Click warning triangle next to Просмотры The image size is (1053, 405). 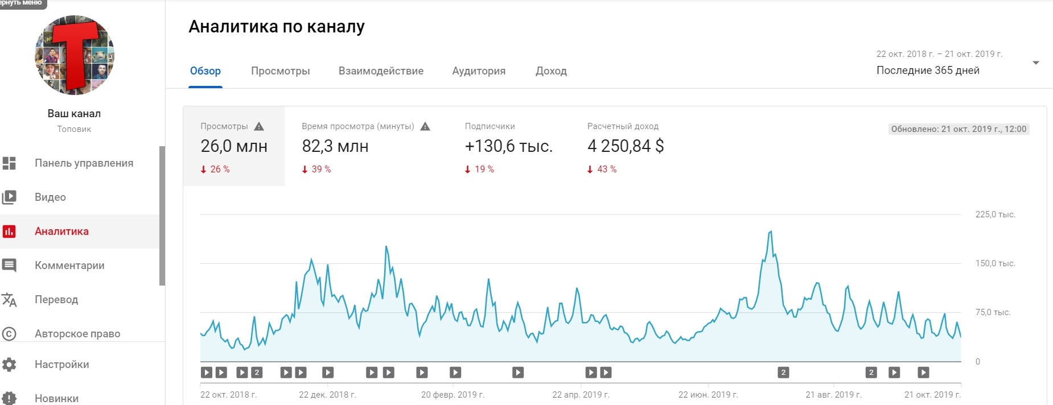click(x=259, y=126)
